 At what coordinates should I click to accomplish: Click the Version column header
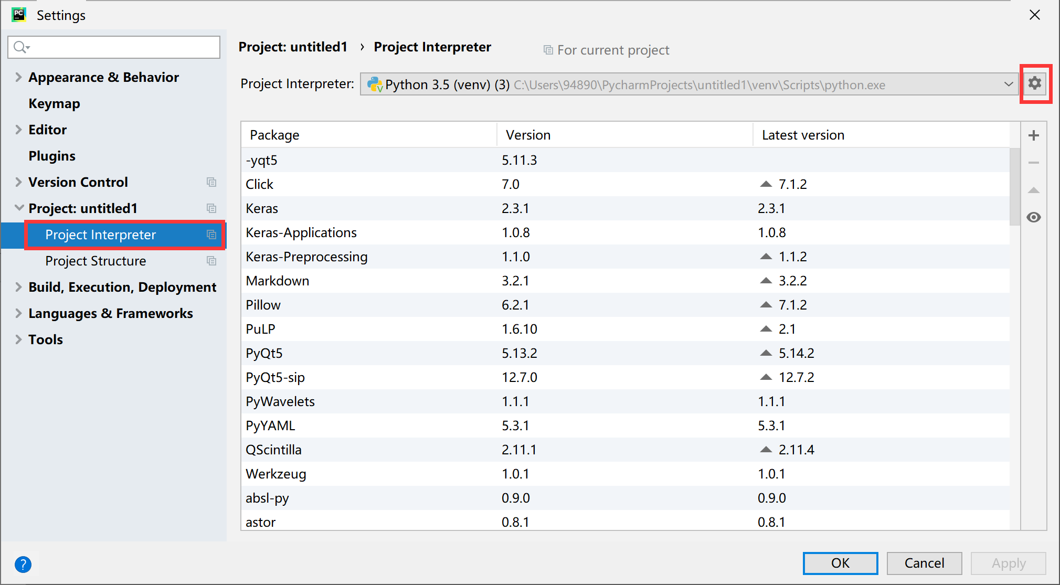pos(624,135)
